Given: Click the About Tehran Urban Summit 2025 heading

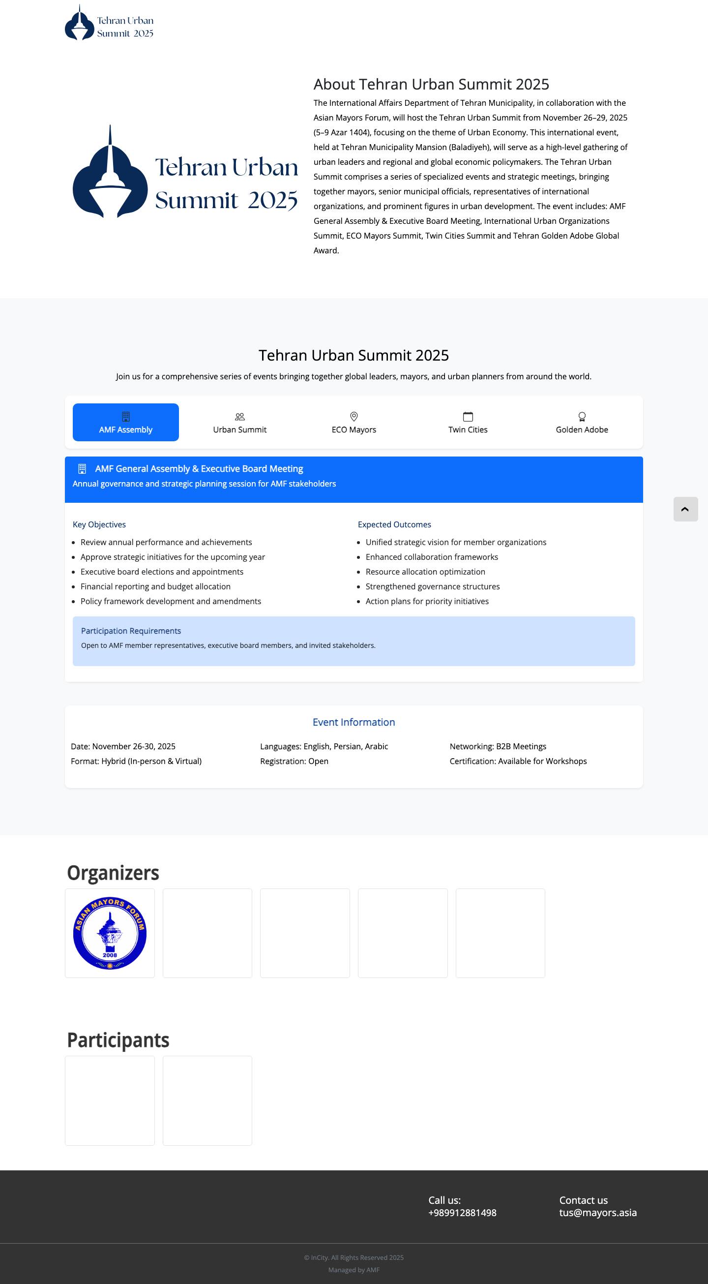Looking at the screenshot, I should [x=431, y=84].
